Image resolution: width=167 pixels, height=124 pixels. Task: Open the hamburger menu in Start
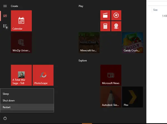pos(5,6)
